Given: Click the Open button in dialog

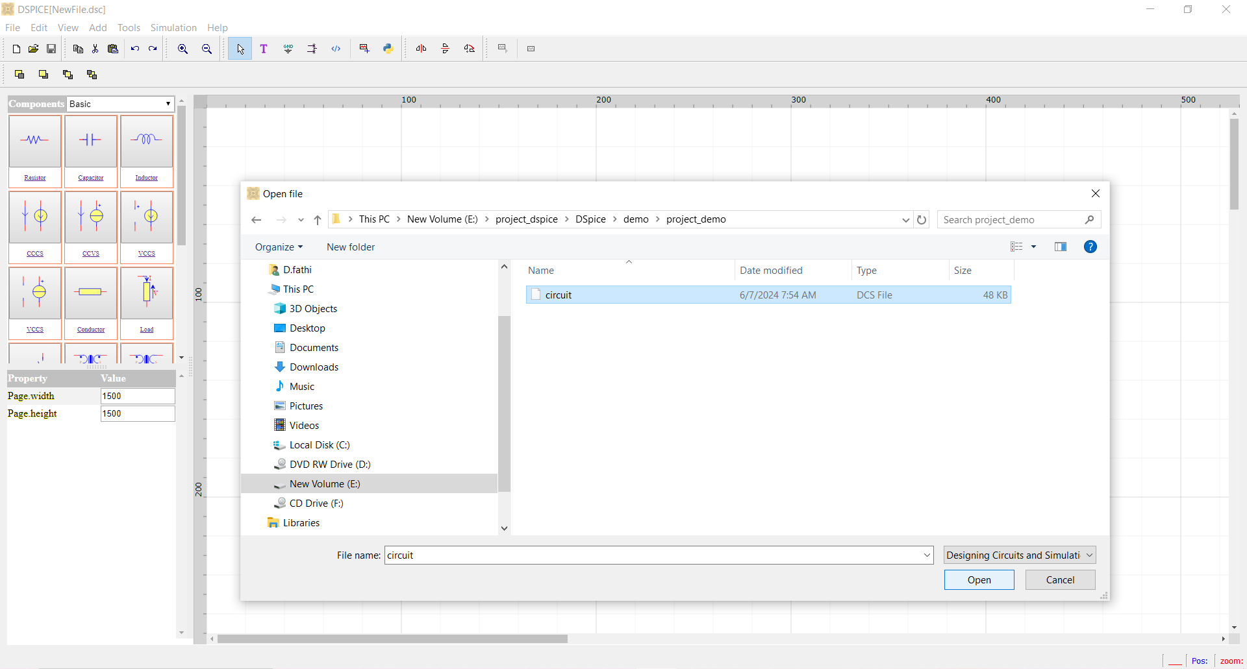Looking at the screenshot, I should click(x=979, y=580).
